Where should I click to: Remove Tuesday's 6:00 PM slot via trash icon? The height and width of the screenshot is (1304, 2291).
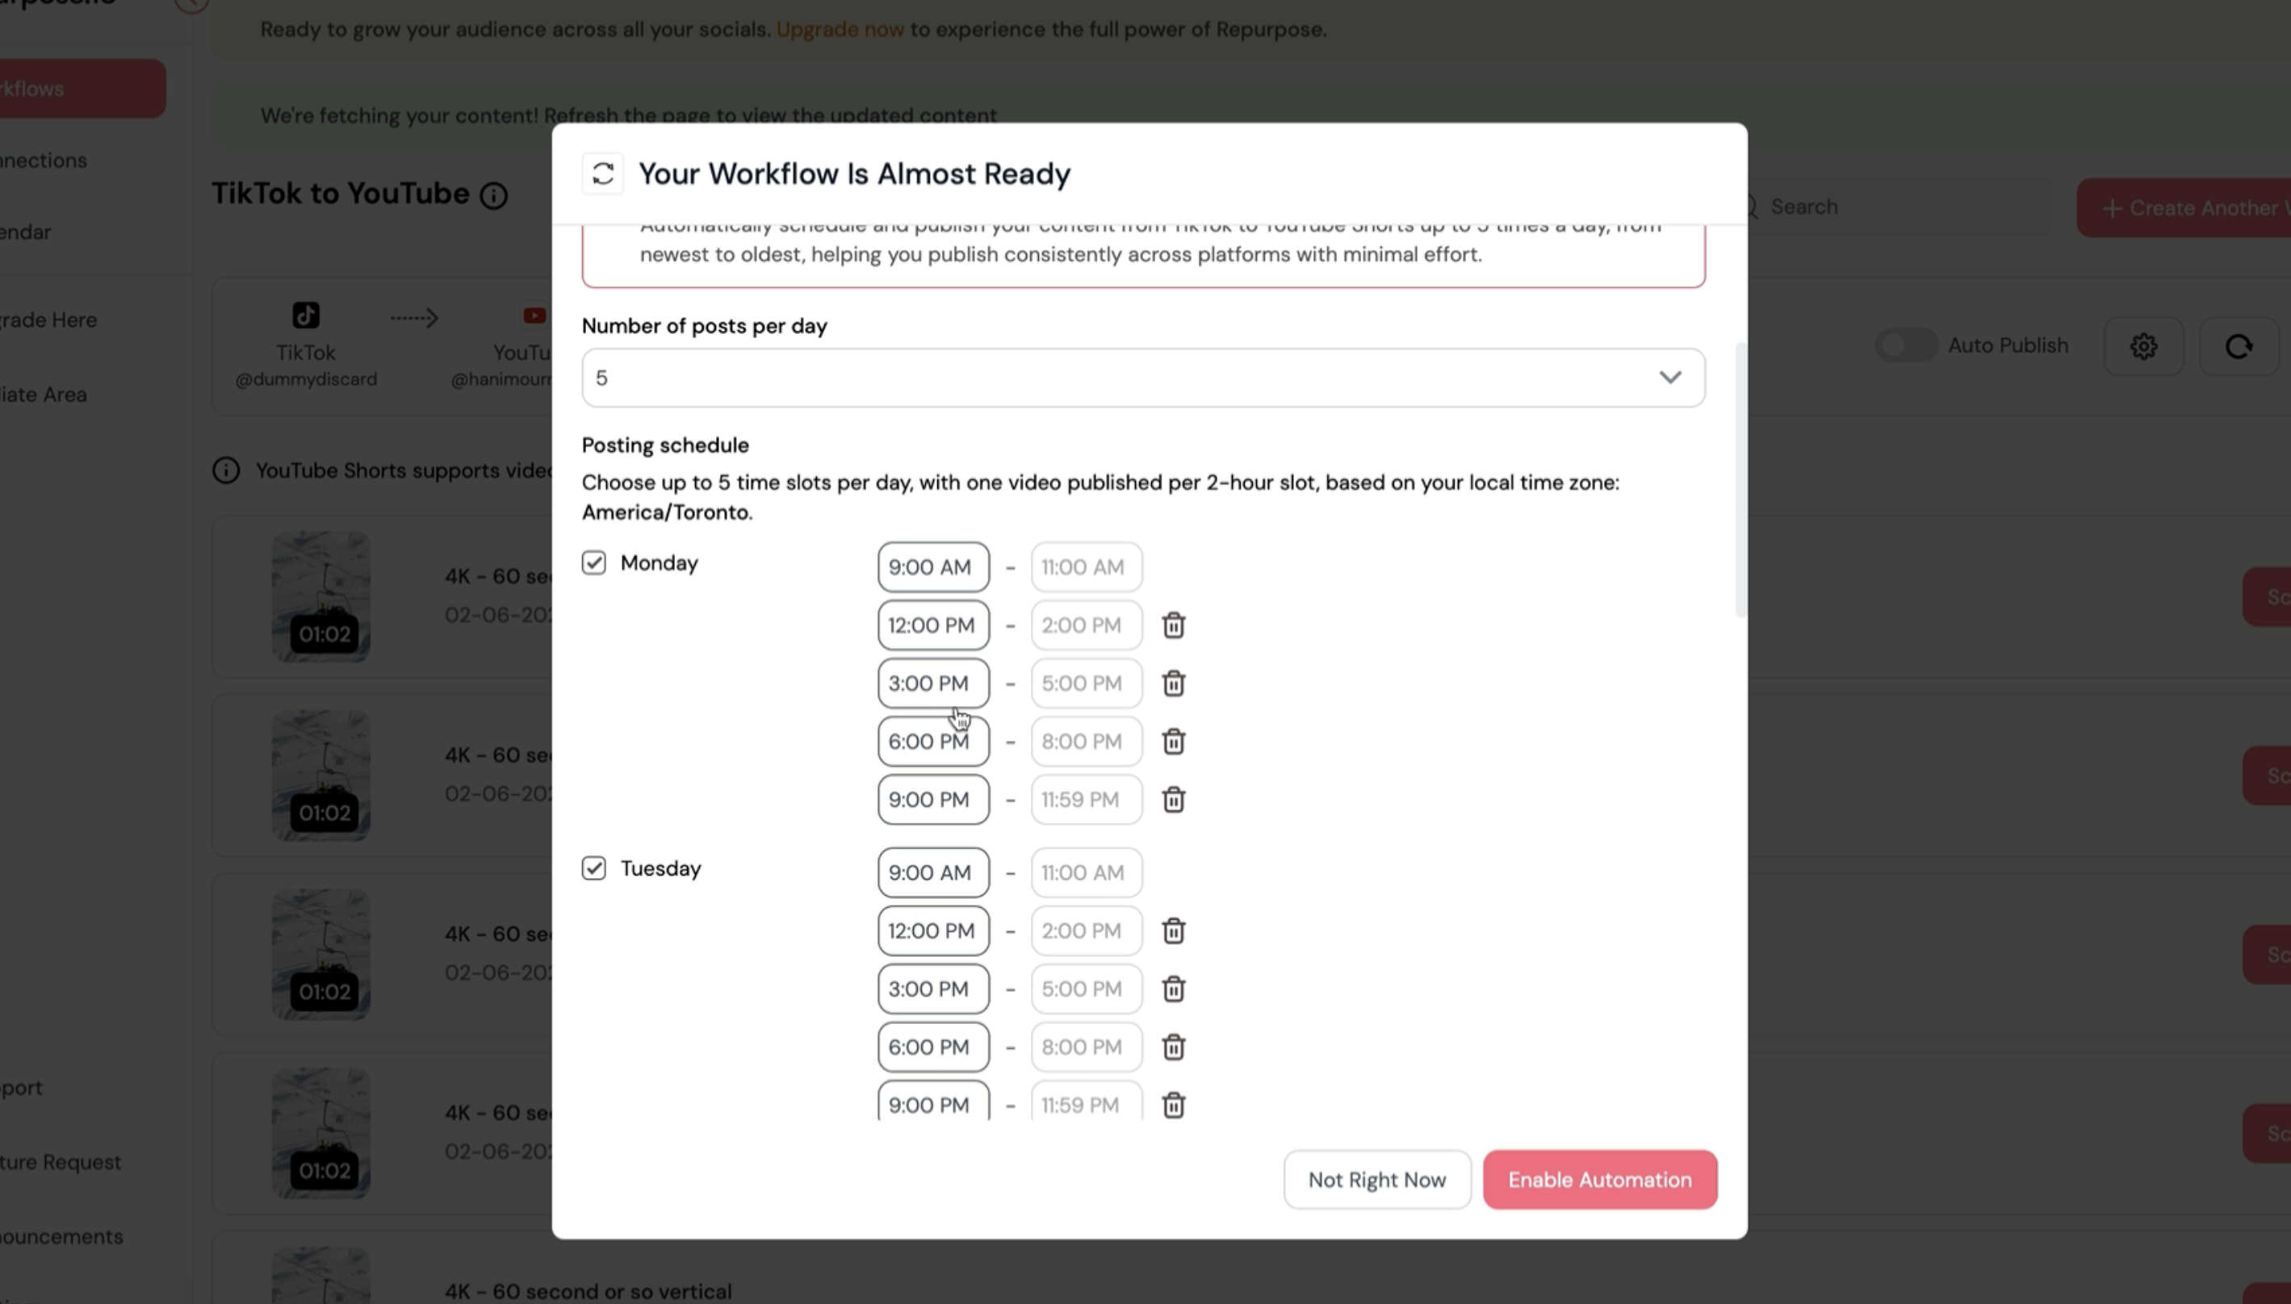pyautogui.click(x=1173, y=1047)
